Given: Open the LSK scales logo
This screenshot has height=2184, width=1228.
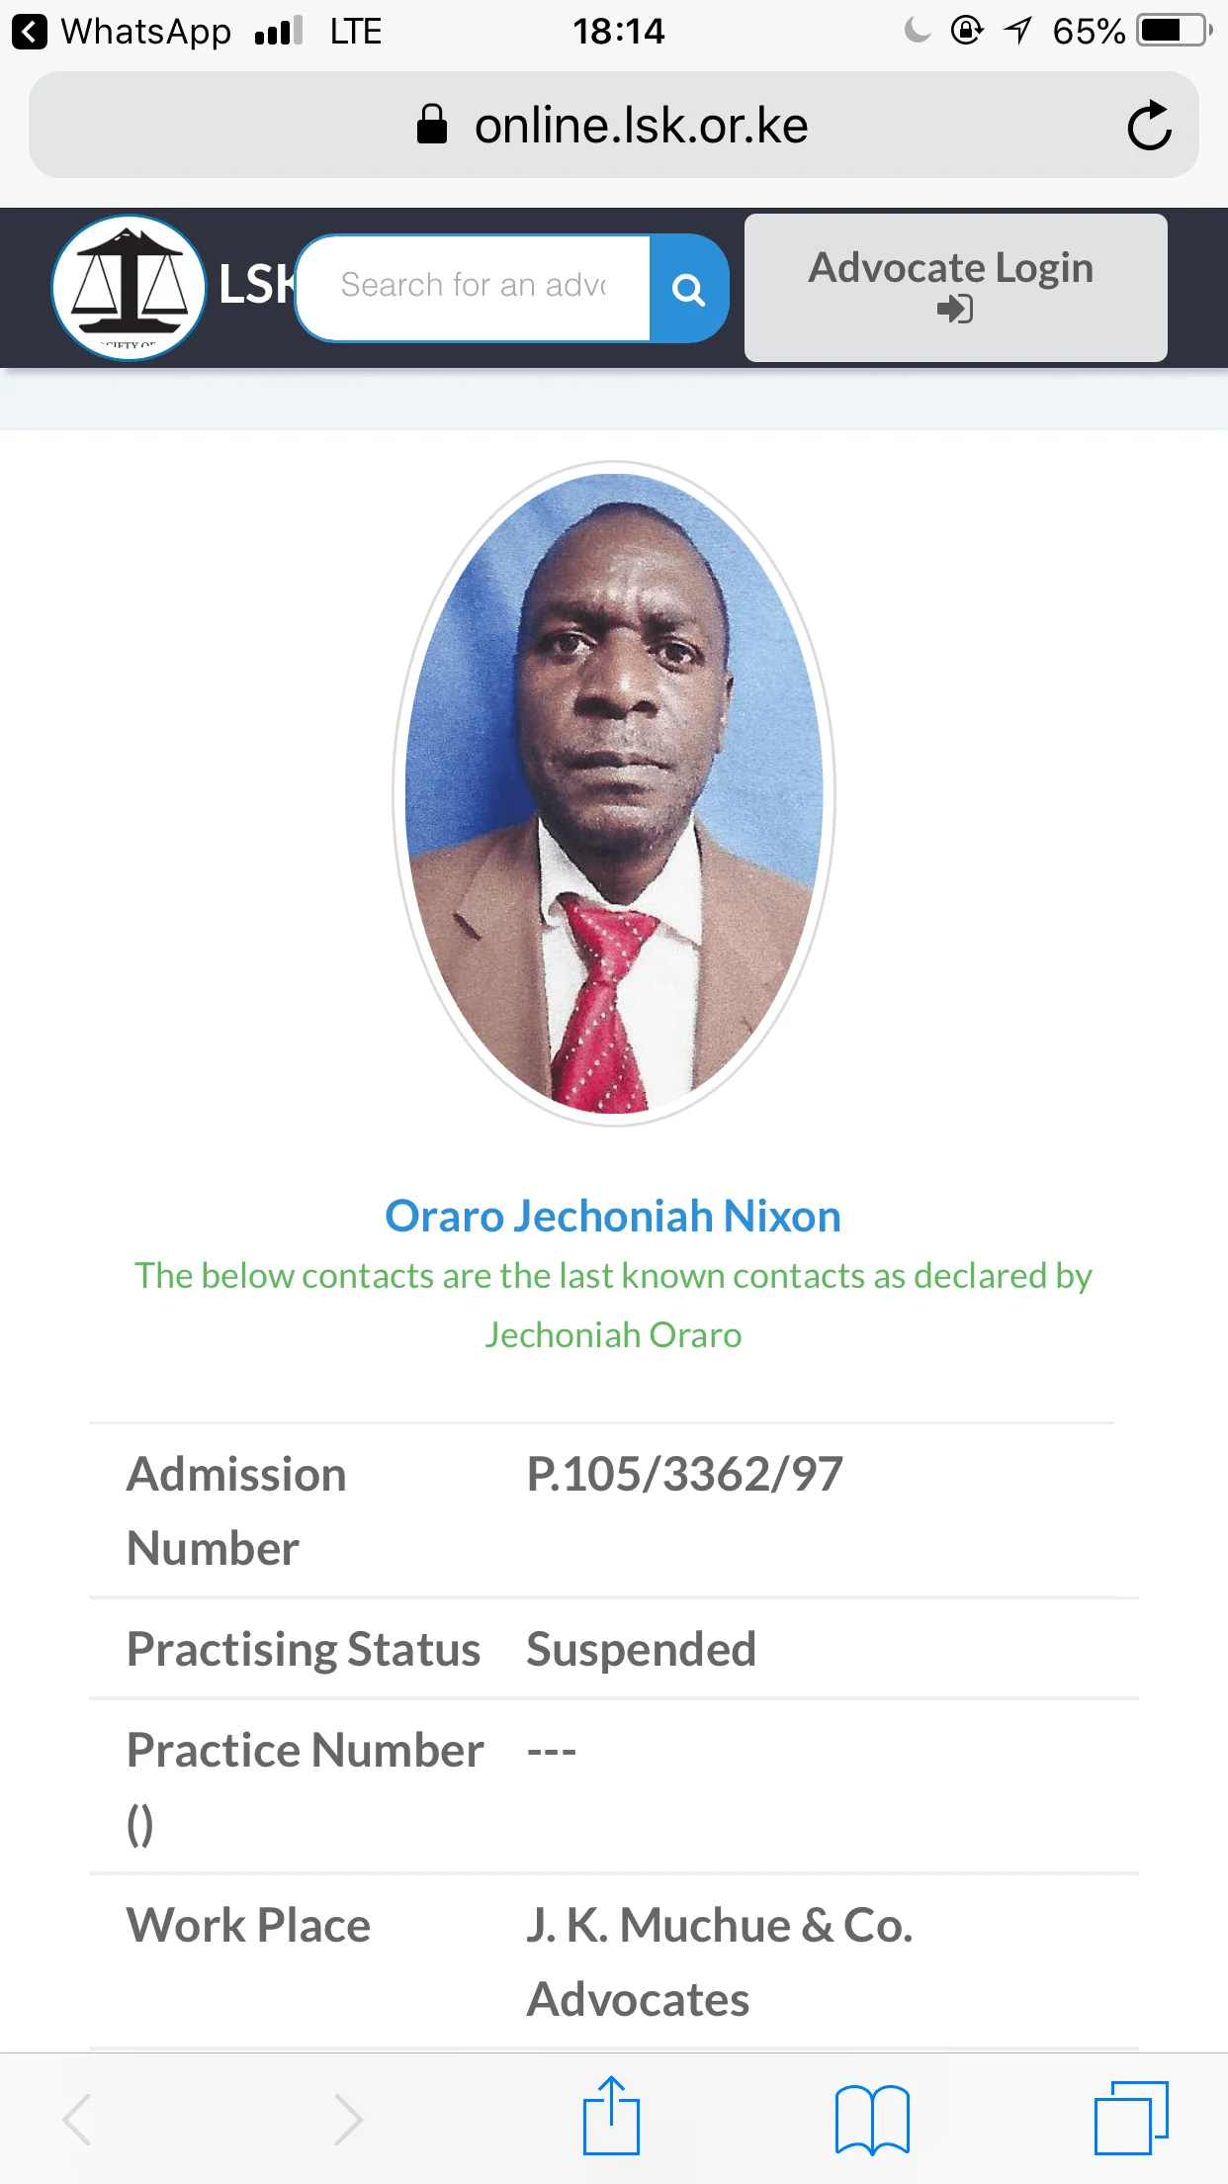Looking at the screenshot, I should pyautogui.click(x=129, y=287).
